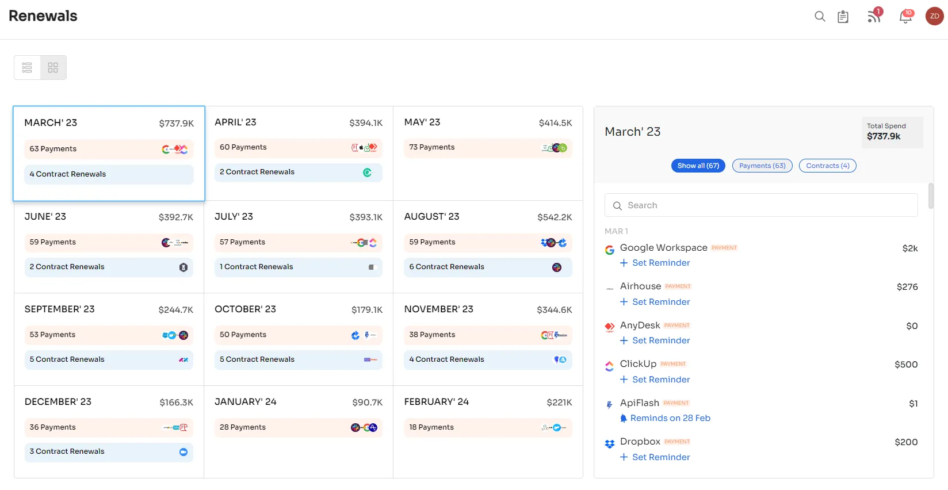This screenshot has width=948, height=490.
Task: Open March' 23 4 Contract Renewals row
Action: pyautogui.click(x=109, y=174)
